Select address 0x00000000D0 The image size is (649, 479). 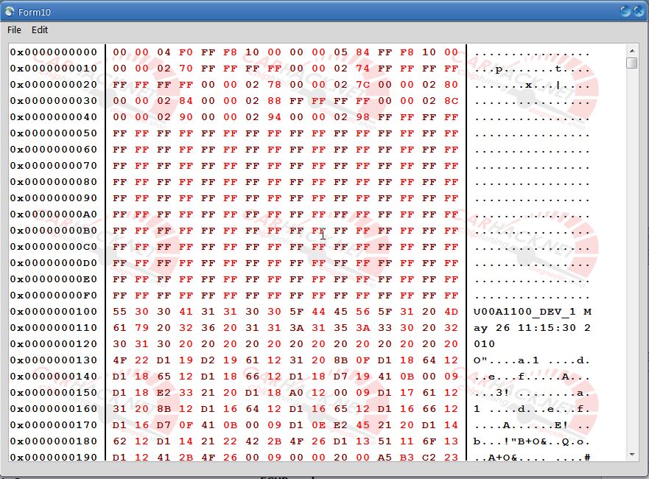tap(54, 263)
